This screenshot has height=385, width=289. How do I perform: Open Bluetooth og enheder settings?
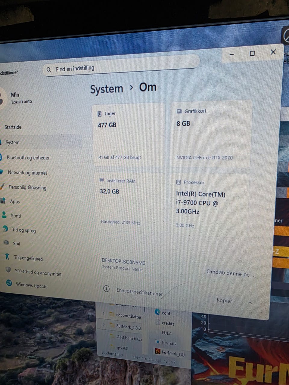[28, 158]
